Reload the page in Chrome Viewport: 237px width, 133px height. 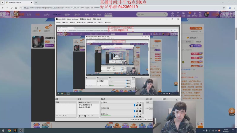[12, 8]
